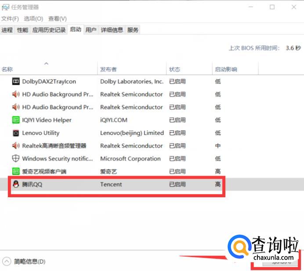Open the 查看(V) menu
This screenshot has width=304, height=271.
[58, 19]
